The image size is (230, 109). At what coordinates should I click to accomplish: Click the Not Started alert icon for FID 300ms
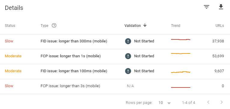[x=128, y=41]
